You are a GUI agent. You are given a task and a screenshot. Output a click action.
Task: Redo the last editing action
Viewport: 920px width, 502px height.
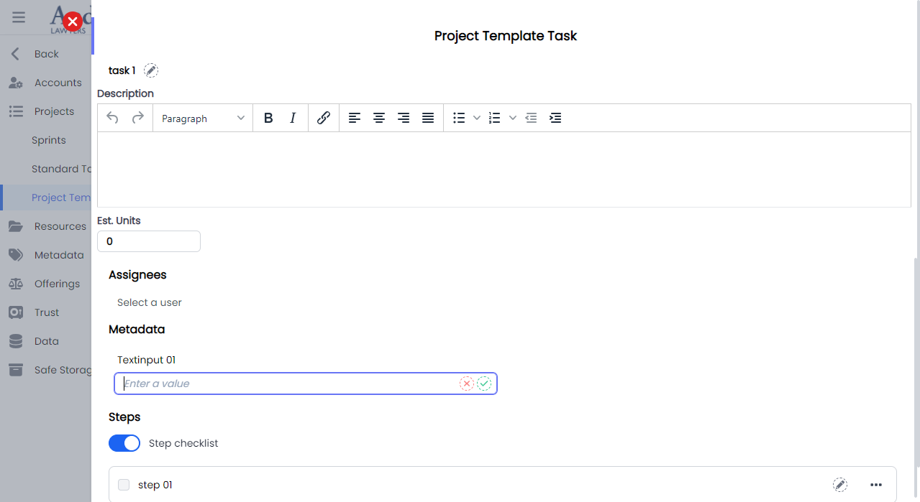[137, 118]
